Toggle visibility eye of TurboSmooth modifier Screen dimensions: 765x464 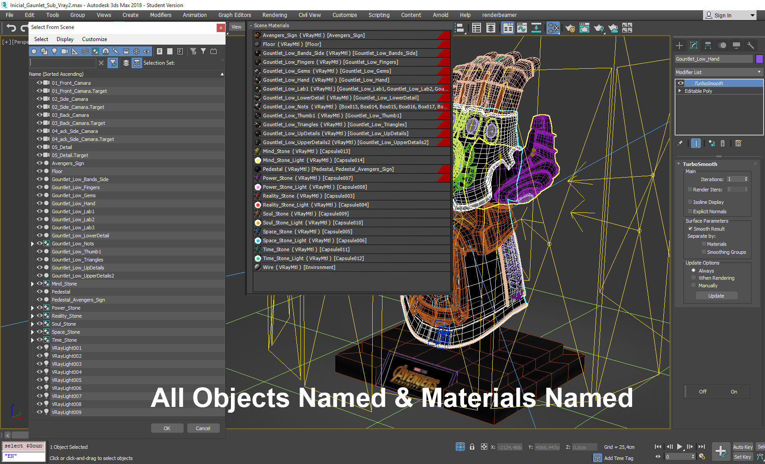point(681,83)
